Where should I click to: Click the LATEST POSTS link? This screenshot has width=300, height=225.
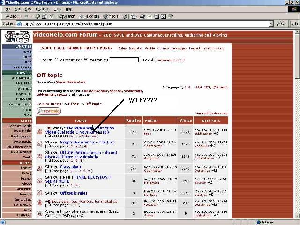click(98, 48)
